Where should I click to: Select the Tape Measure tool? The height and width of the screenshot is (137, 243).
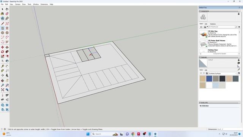pyautogui.click(x=3, y=66)
